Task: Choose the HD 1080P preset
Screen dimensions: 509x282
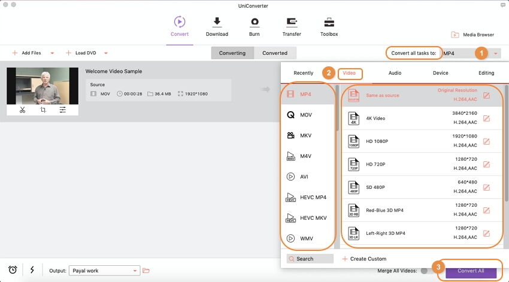Action: [x=422, y=141]
